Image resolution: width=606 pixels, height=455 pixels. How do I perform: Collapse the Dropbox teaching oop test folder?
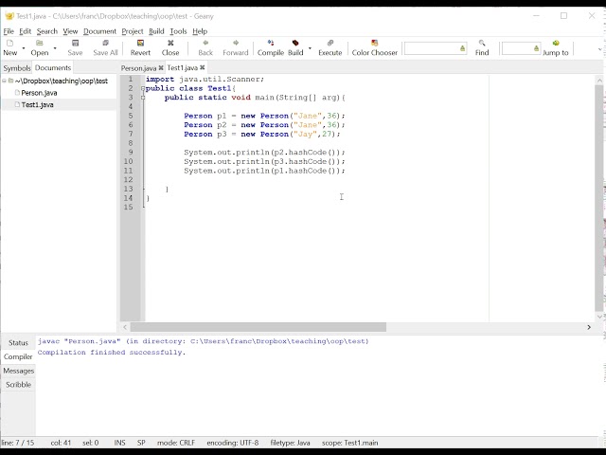pos(4,81)
